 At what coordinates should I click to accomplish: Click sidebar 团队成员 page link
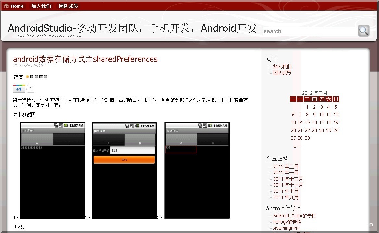tap(282, 73)
